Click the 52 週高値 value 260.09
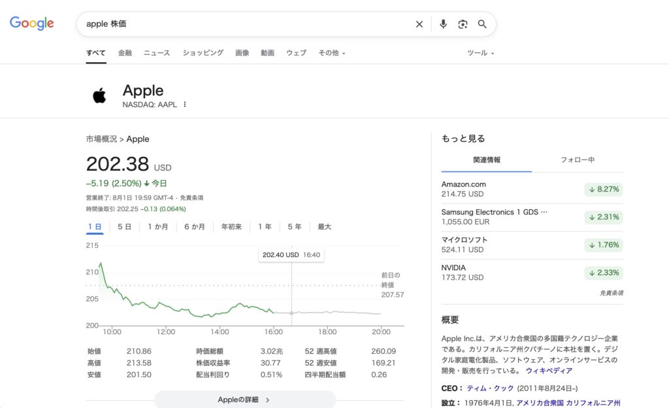This screenshot has width=669, height=408. [x=383, y=351]
